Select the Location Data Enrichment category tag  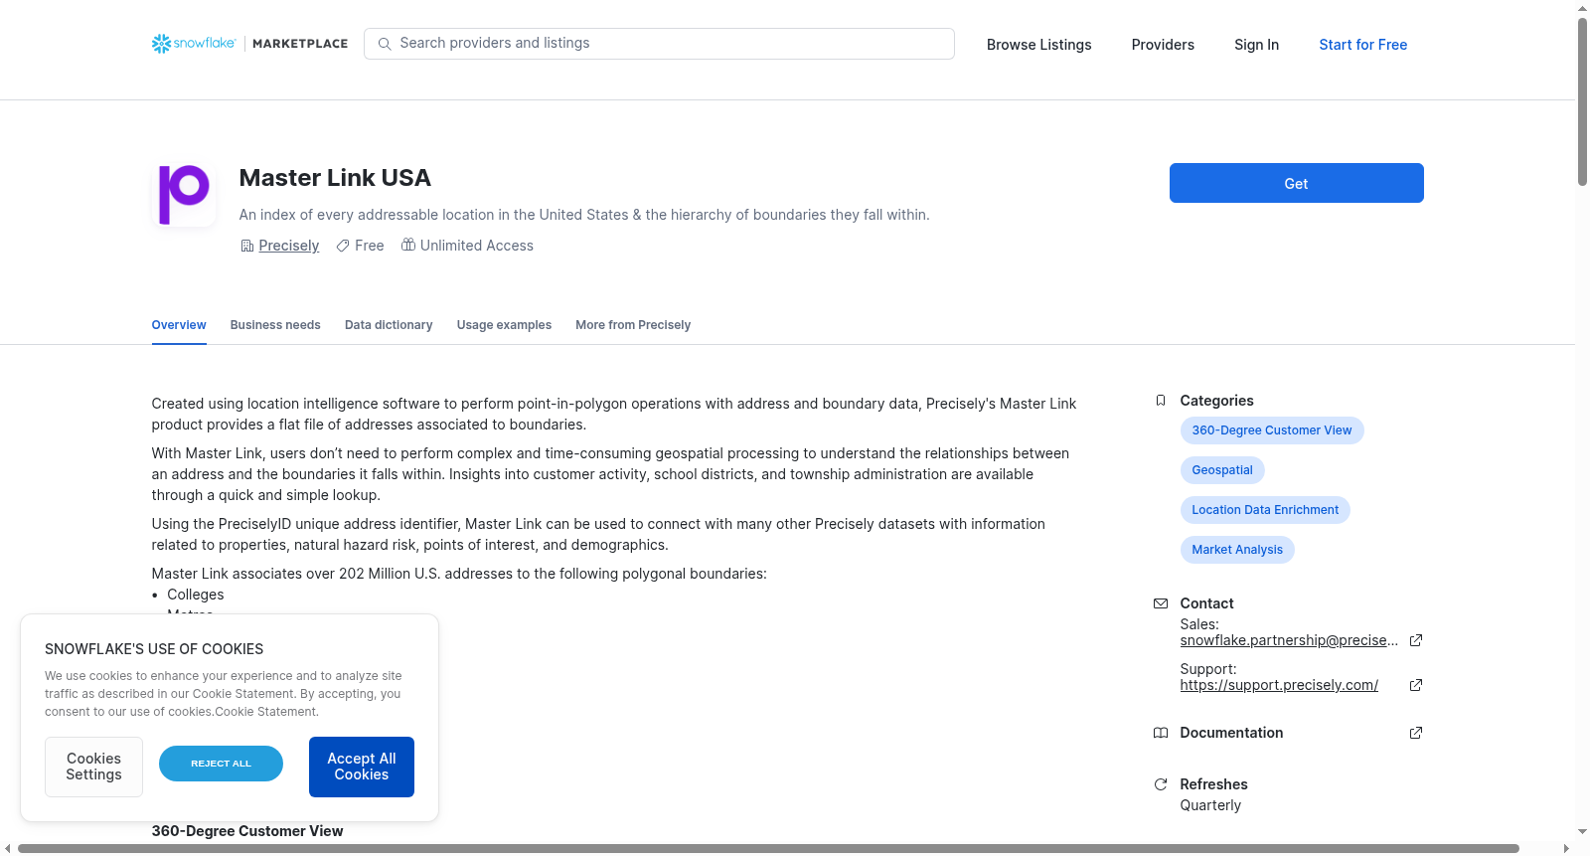tap(1265, 510)
